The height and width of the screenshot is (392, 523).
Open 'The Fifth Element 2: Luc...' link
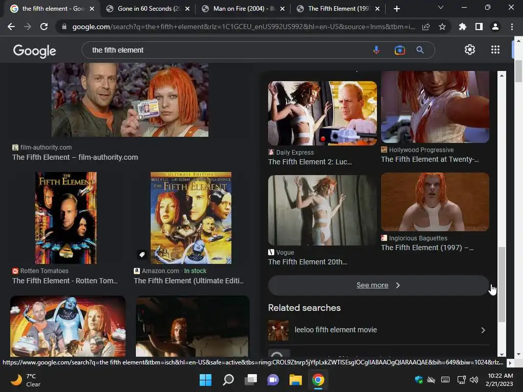tap(310, 162)
